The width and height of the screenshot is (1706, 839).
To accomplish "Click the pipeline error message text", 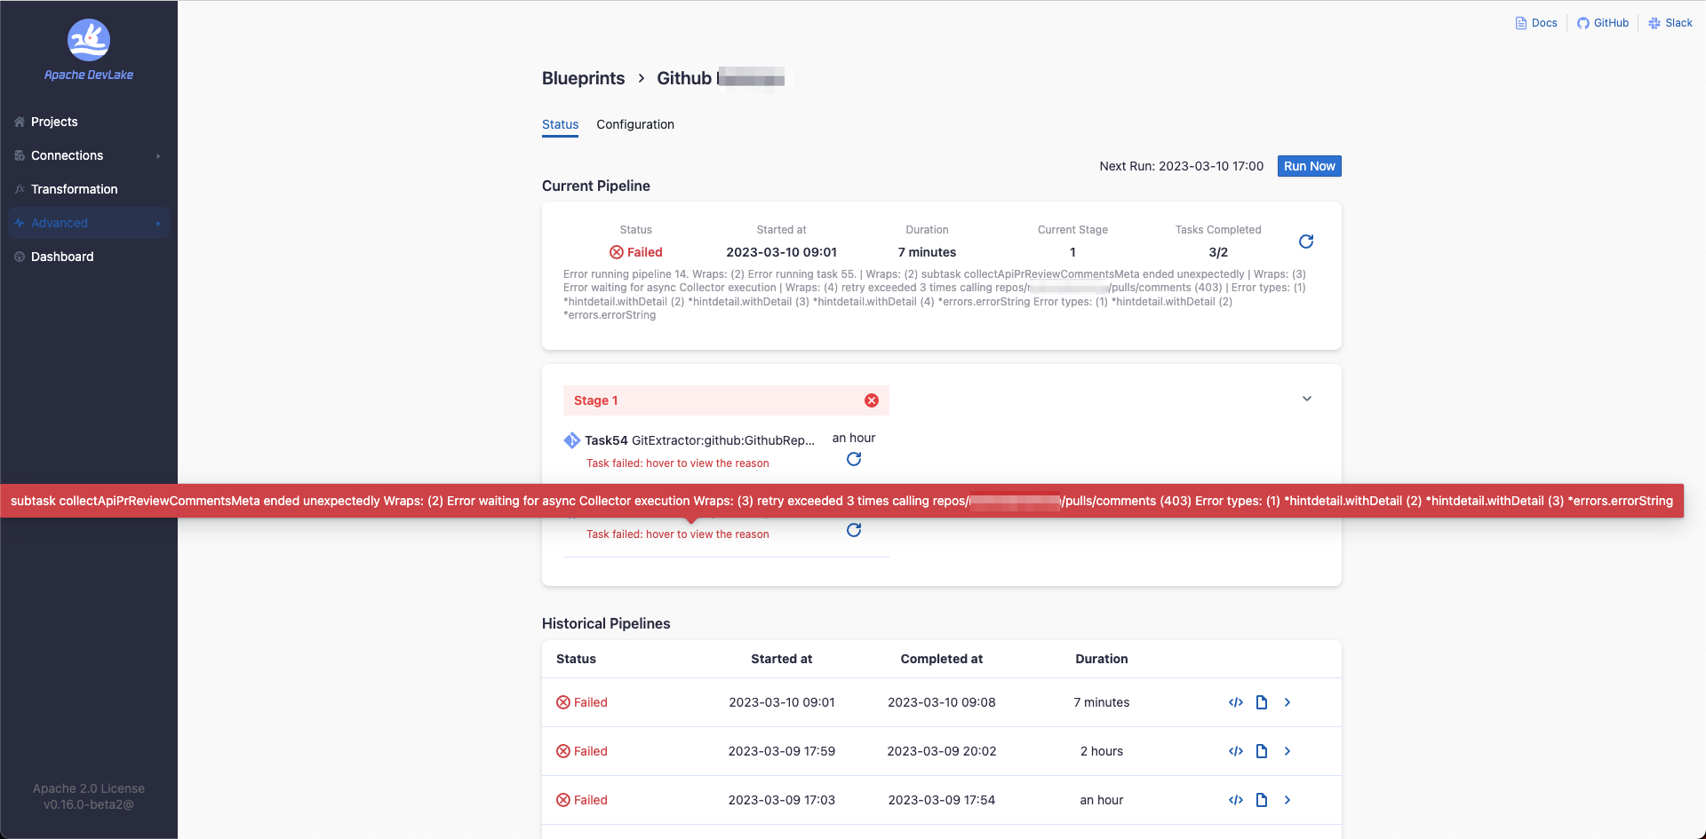I will coord(935,295).
